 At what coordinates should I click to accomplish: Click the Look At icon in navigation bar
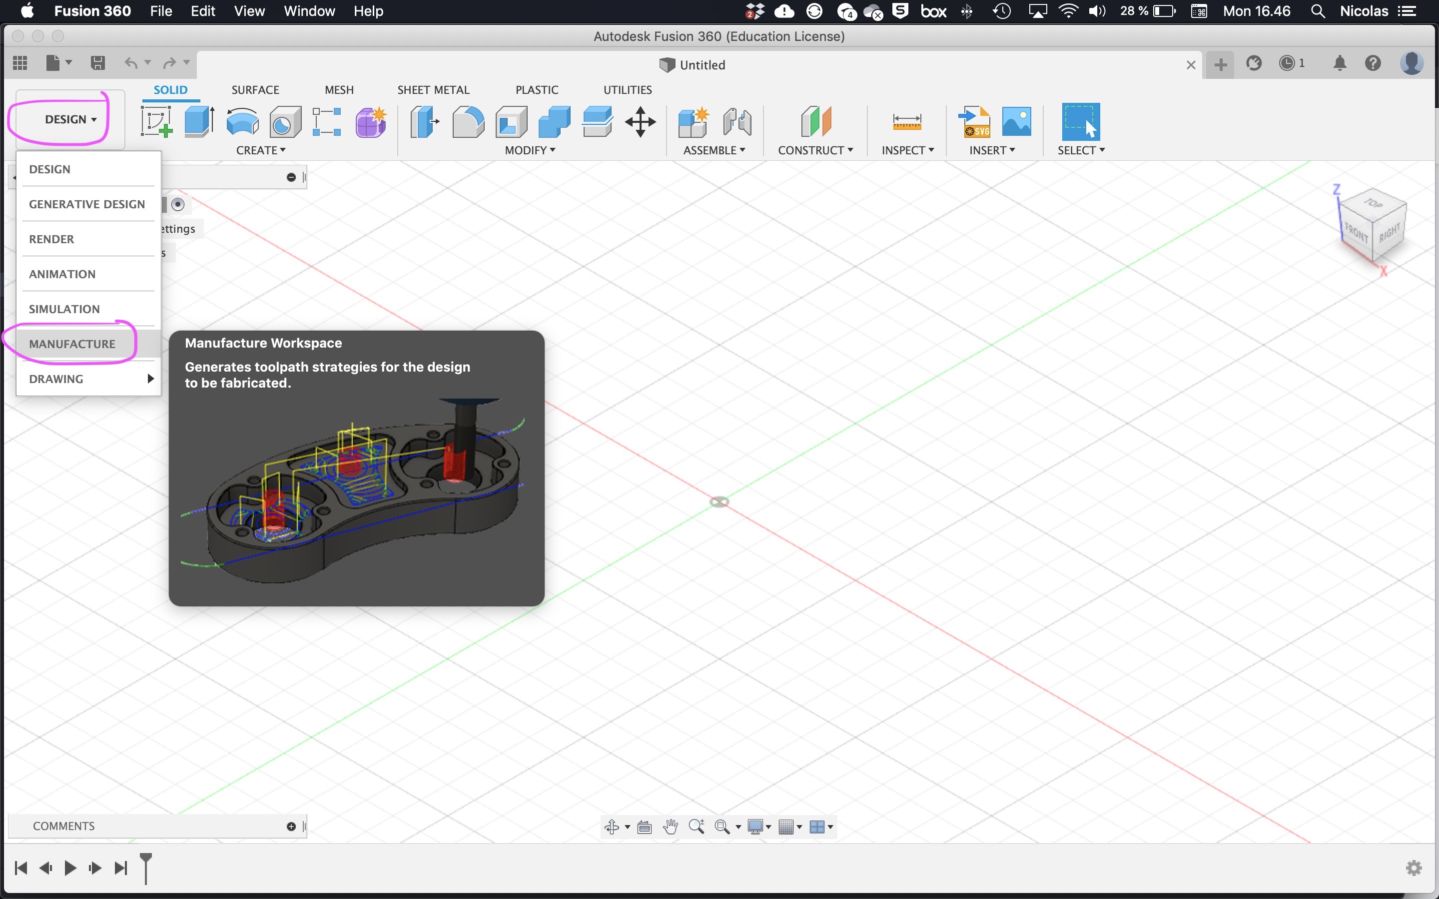(645, 827)
